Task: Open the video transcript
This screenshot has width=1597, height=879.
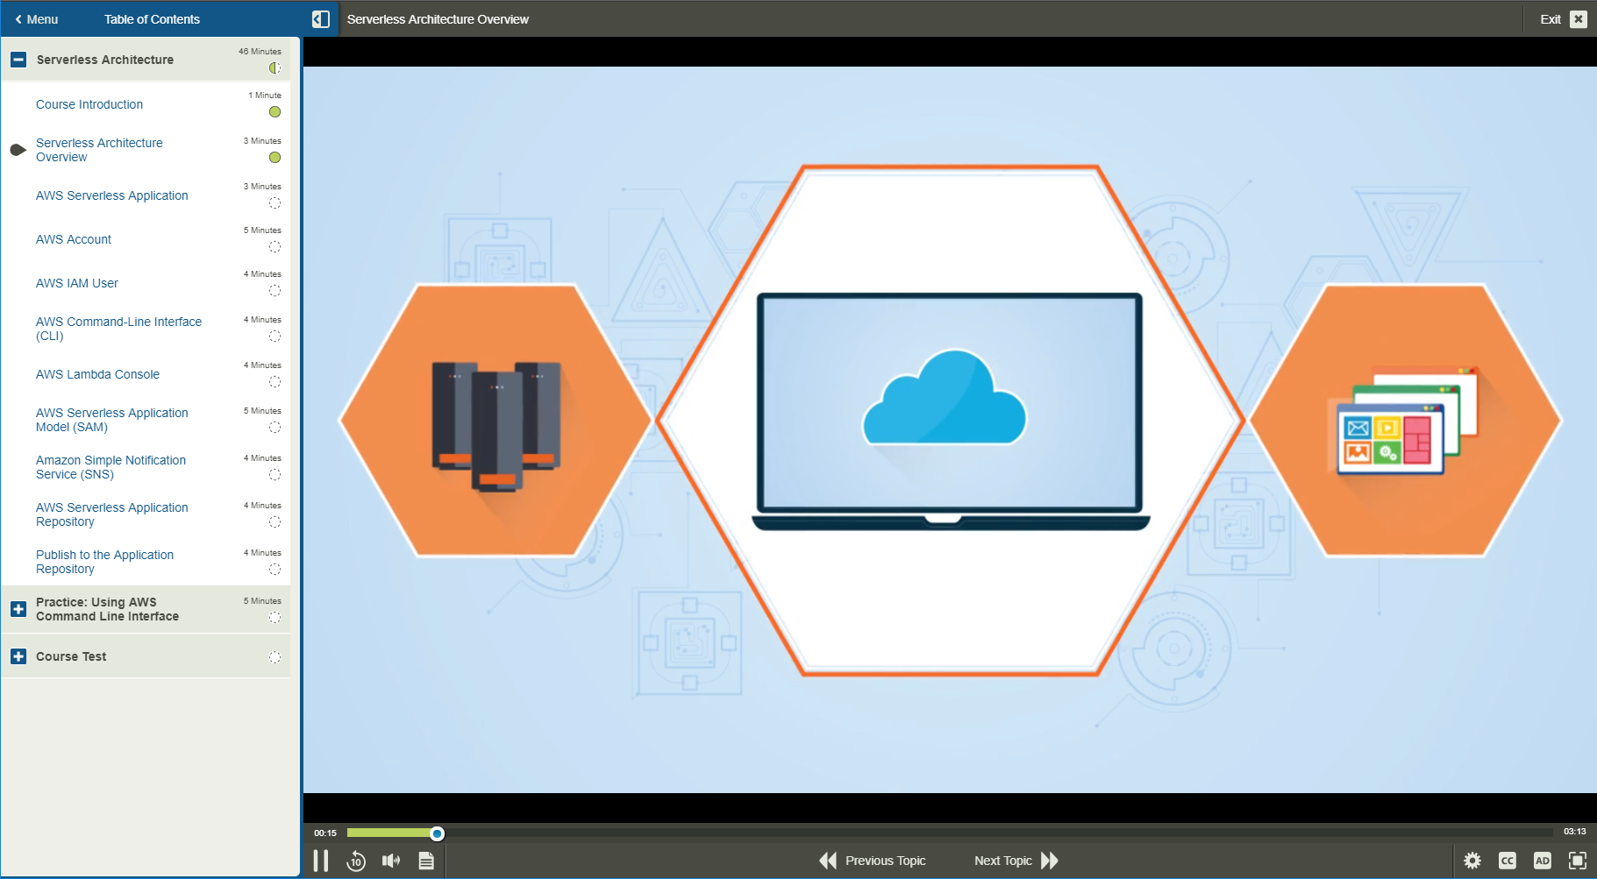Action: point(426,860)
